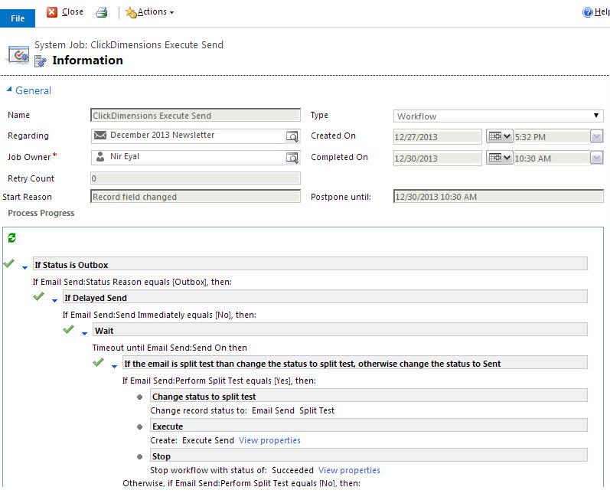Select Change status to split test step

(x=369, y=395)
